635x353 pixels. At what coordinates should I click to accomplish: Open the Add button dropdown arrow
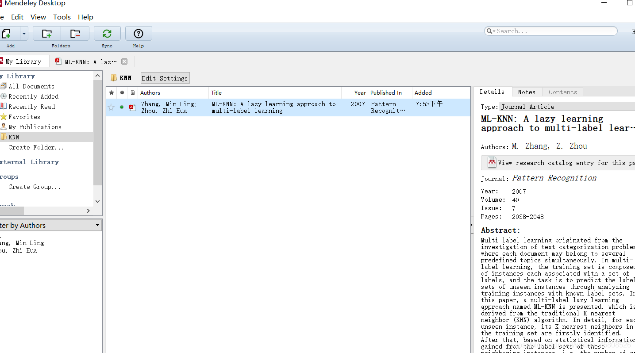(24, 34)
